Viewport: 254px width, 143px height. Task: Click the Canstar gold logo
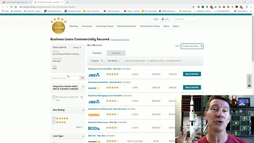(x=58, y=25)
